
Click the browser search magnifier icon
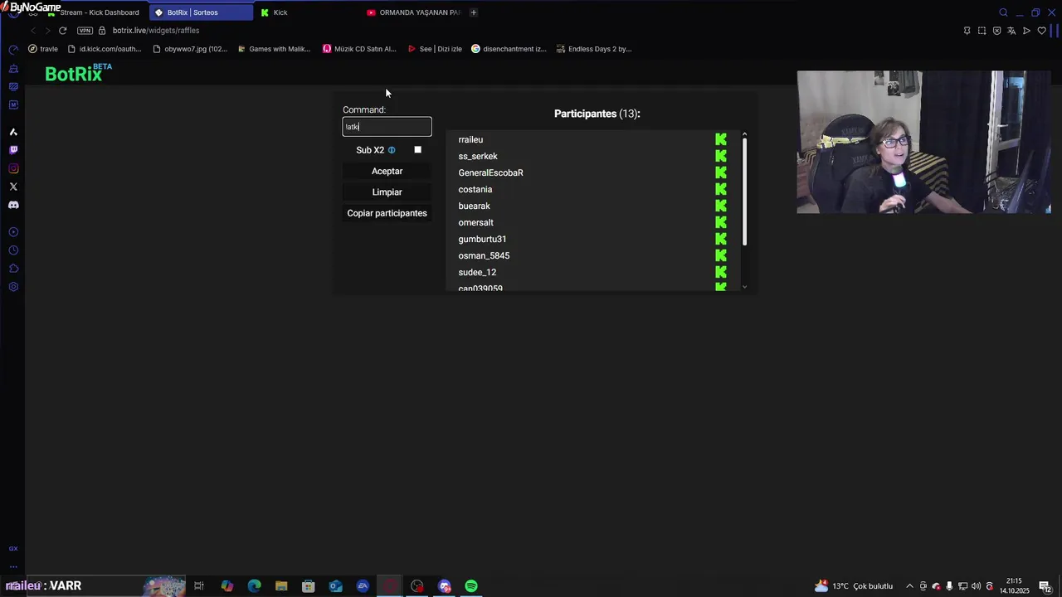tap(1003, 12)
